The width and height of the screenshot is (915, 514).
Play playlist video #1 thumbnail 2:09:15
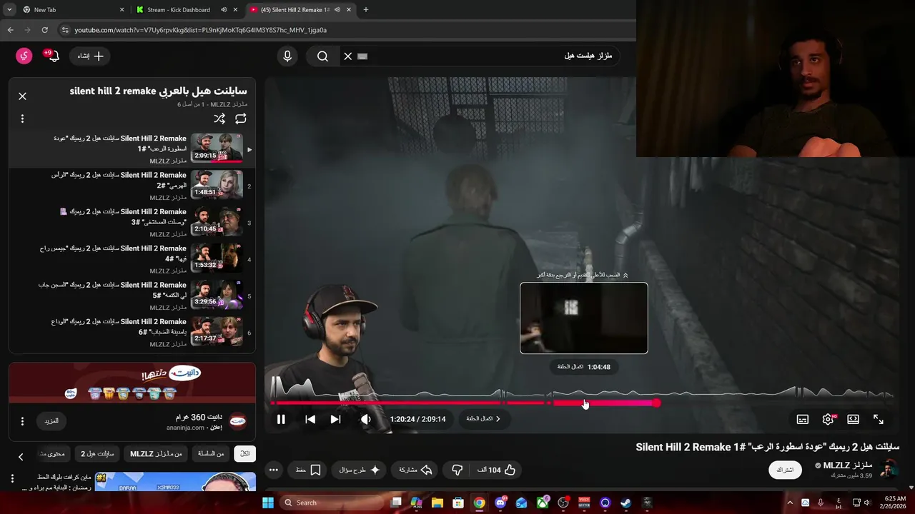point(217,147)
